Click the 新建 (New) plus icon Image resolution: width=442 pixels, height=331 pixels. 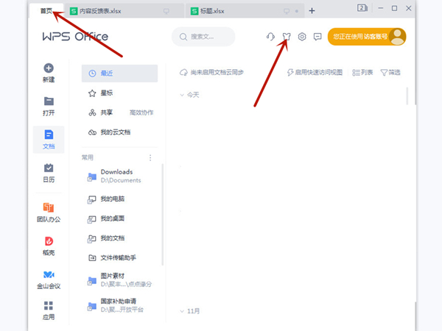49,68
